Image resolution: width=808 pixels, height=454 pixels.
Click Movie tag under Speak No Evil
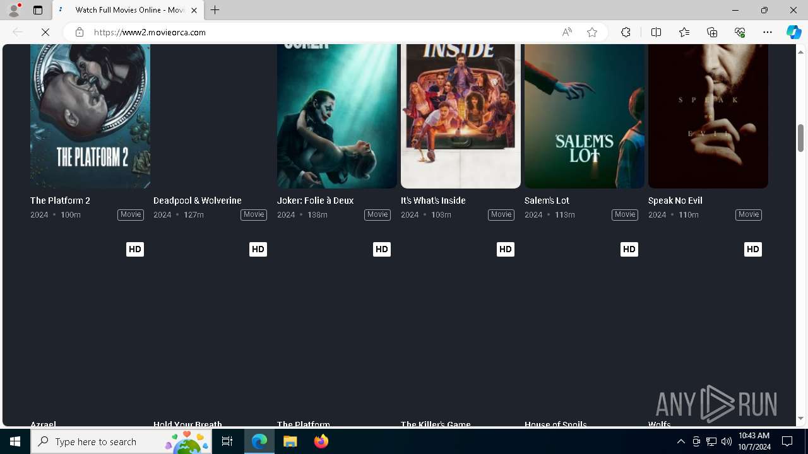point(749,214)
